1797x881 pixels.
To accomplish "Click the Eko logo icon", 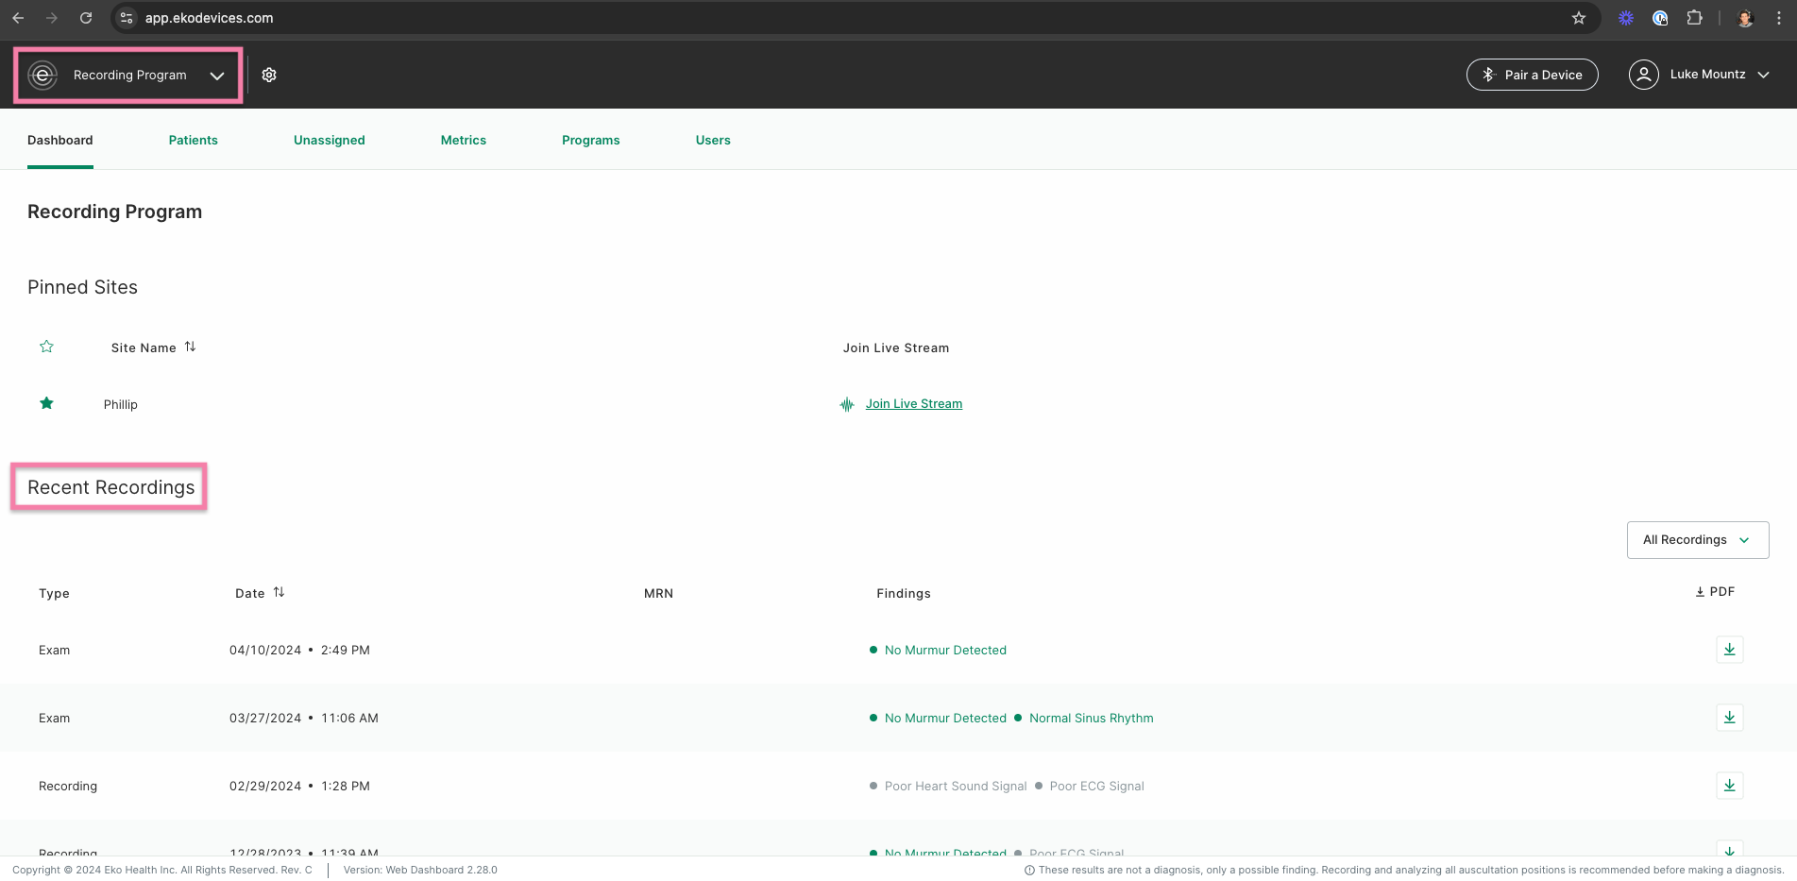I will coord(42,75).
